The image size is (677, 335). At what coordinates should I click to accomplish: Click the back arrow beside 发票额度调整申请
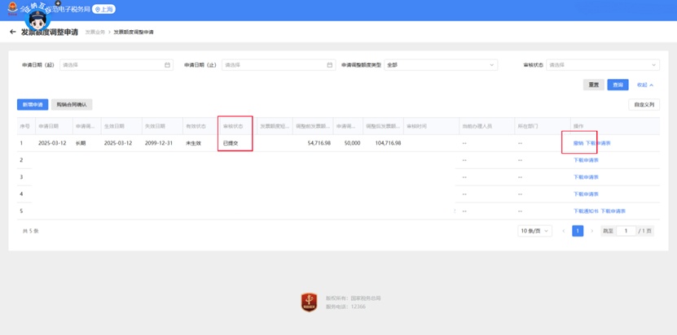coord(12,32)
